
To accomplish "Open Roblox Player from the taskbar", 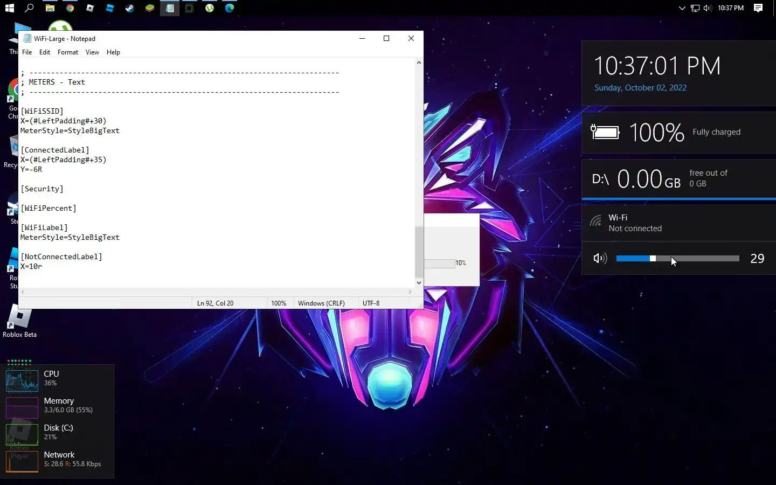I will pos(90,8).
